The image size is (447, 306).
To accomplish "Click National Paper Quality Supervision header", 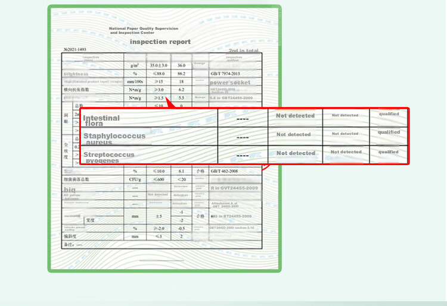I will point(144,30).
